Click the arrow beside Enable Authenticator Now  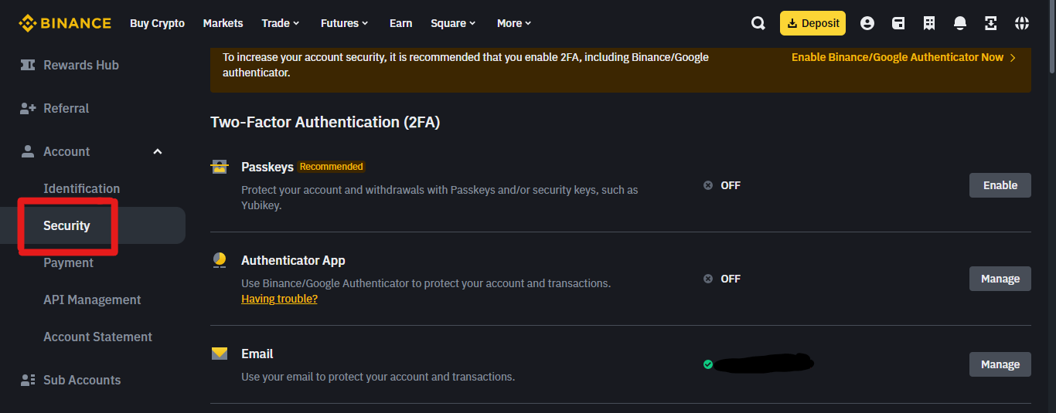coord(1013,57)
